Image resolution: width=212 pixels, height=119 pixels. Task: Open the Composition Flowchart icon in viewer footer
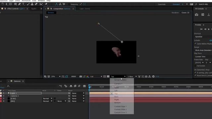(x=149, y=76)
